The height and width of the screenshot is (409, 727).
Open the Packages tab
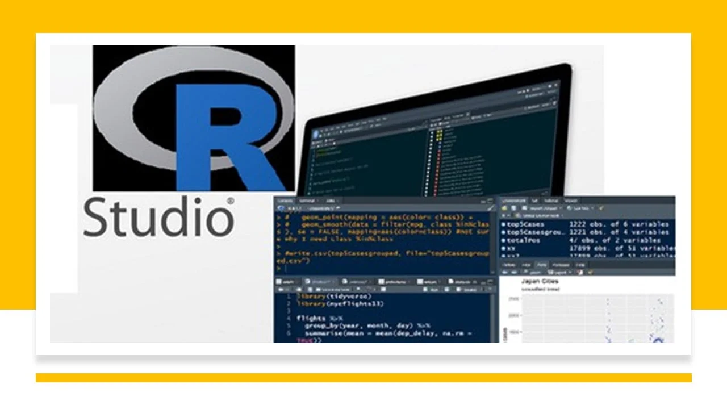point(561,265)
